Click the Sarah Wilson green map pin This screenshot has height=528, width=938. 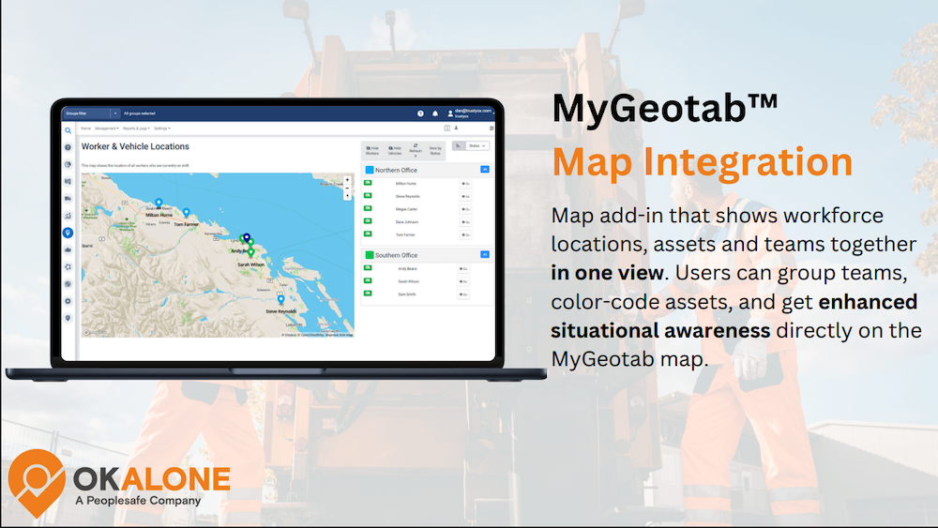click(251, 253)
